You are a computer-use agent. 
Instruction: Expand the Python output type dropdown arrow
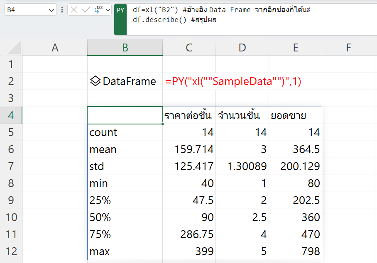pyautogui.click(x=108, y=10)
